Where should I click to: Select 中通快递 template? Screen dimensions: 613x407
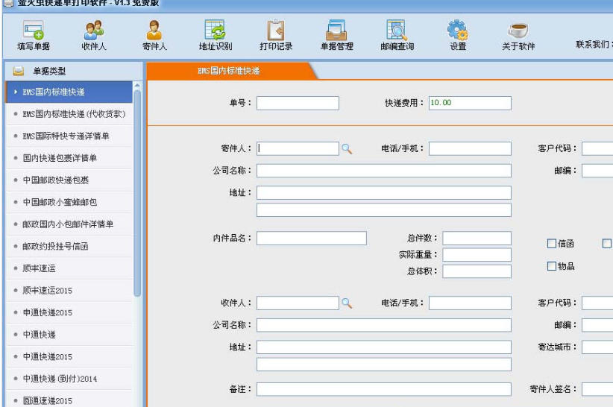click(x=69, y=335)
